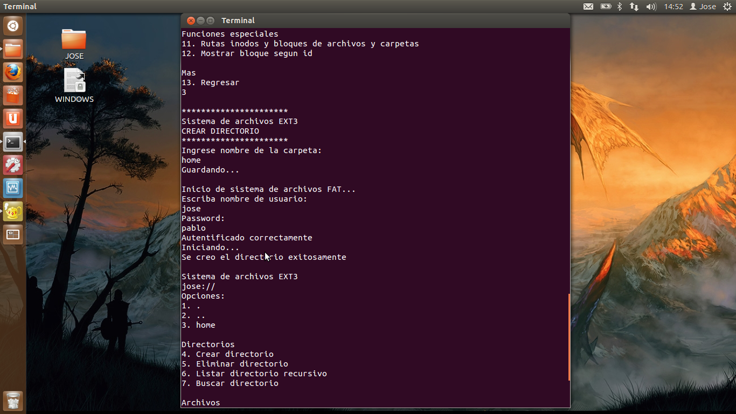Maximize the Terminal window

coord(210,20)
